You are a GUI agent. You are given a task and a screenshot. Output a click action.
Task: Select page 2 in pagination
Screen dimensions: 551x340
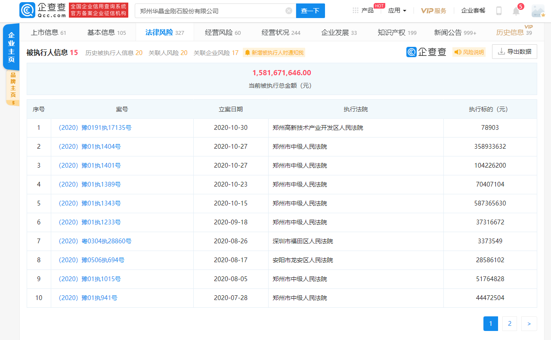coord(510,324)
